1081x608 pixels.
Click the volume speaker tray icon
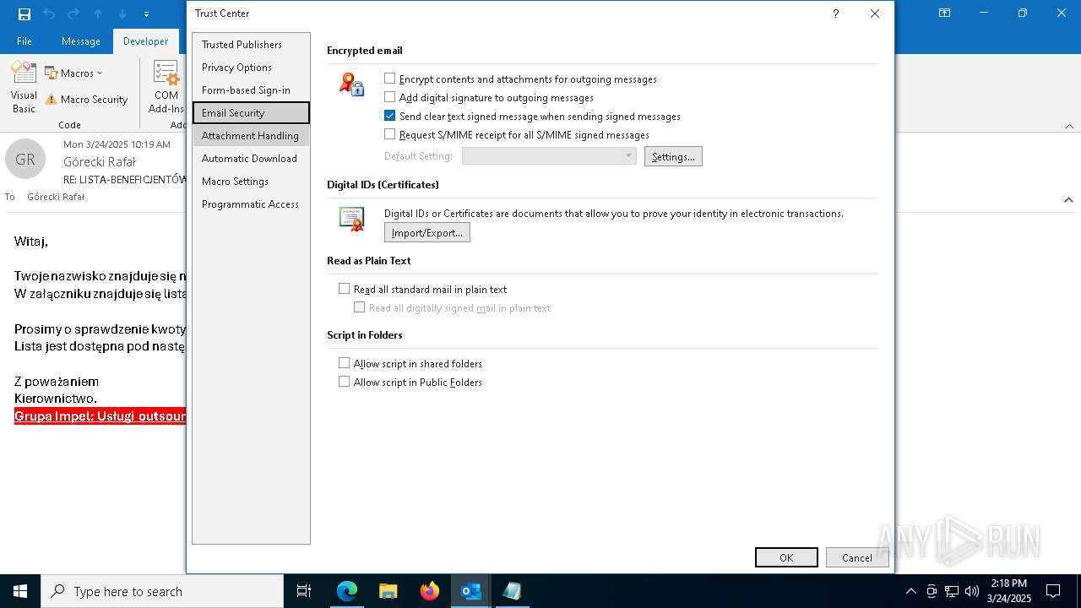972,591
